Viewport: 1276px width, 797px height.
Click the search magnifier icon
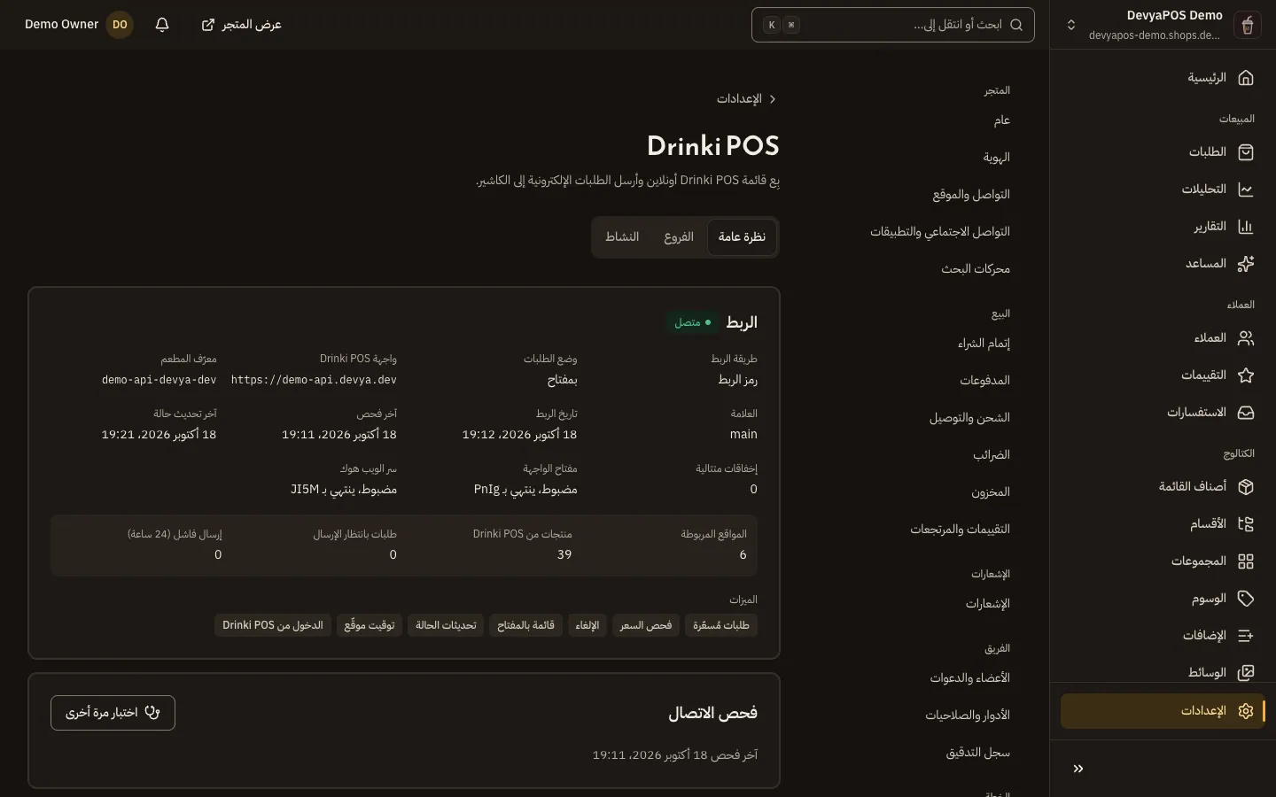click(x=1016, y=25)
